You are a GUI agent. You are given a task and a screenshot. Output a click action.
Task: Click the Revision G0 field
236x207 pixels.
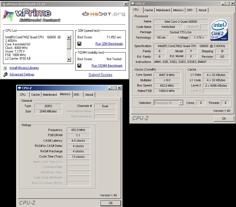pos(222,57)
